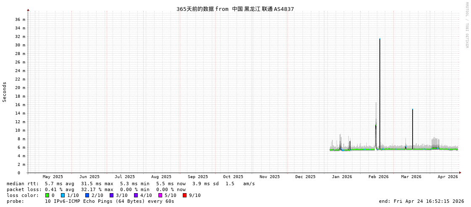Click the Seconds y-axis label

click(5, 92)
